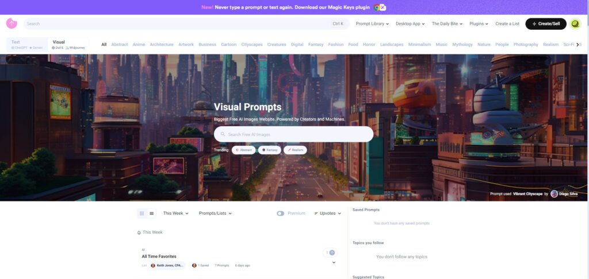Select the Music category
Image resolution: width=589 pixels, height=279 pixels.
442,45
